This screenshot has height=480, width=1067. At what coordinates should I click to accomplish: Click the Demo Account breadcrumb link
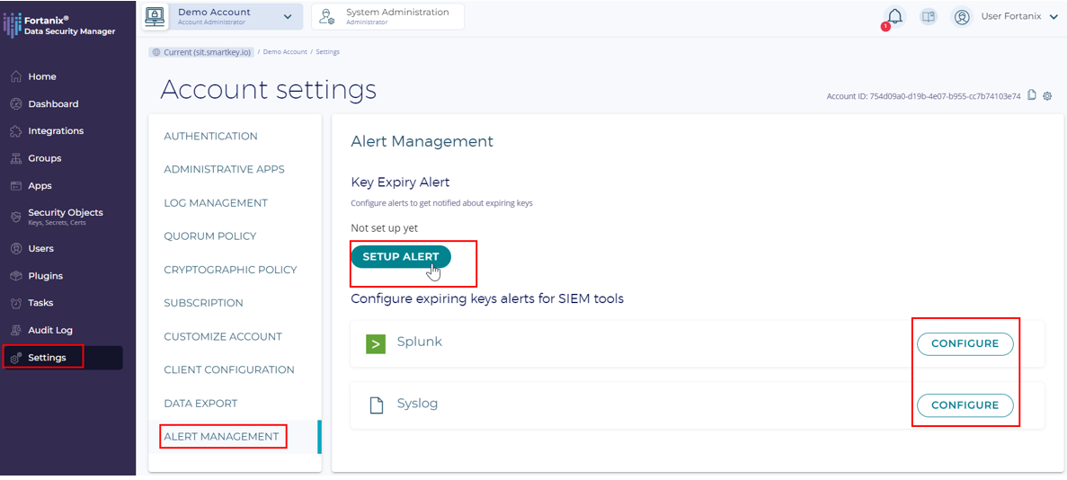284,52
